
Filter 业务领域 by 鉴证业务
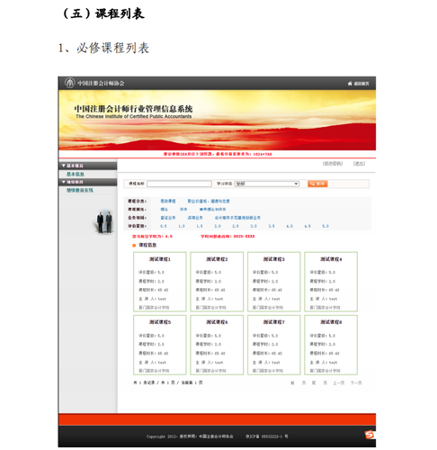tap(168, 218)
